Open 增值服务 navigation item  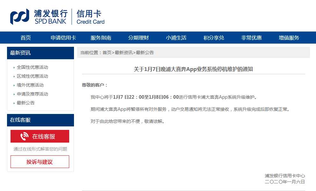289,38
